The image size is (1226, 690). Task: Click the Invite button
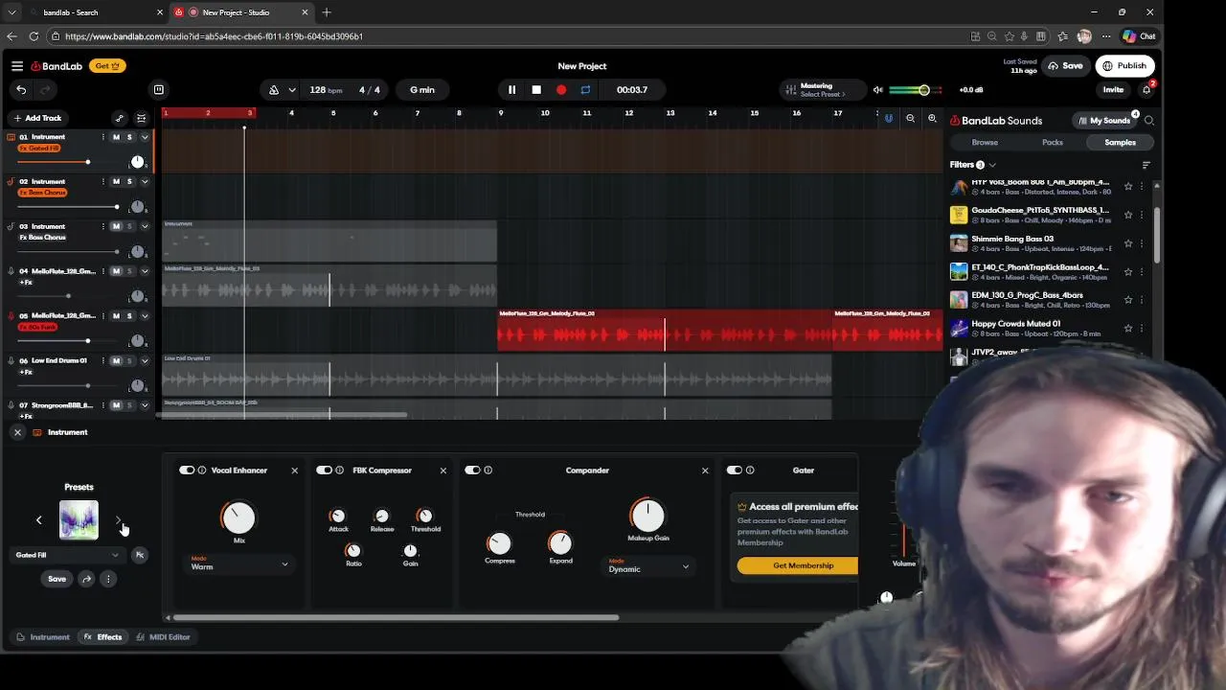1113,90
